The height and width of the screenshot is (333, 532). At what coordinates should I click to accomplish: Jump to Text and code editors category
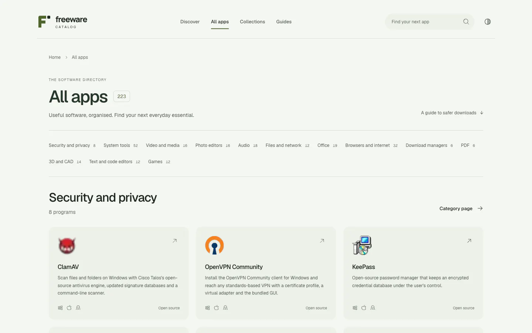(x=115, y=162)
